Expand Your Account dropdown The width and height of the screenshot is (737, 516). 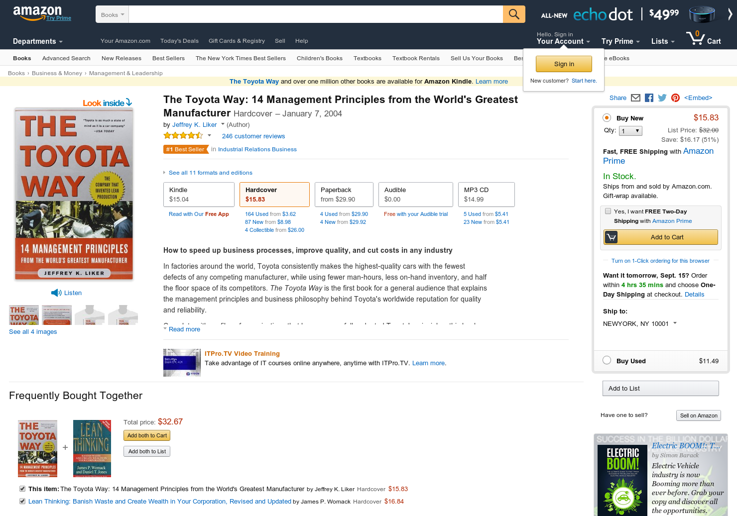[x=563, y=41]
